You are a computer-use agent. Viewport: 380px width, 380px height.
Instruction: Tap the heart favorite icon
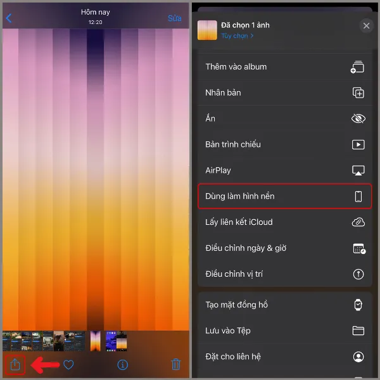tap(68, 364)
